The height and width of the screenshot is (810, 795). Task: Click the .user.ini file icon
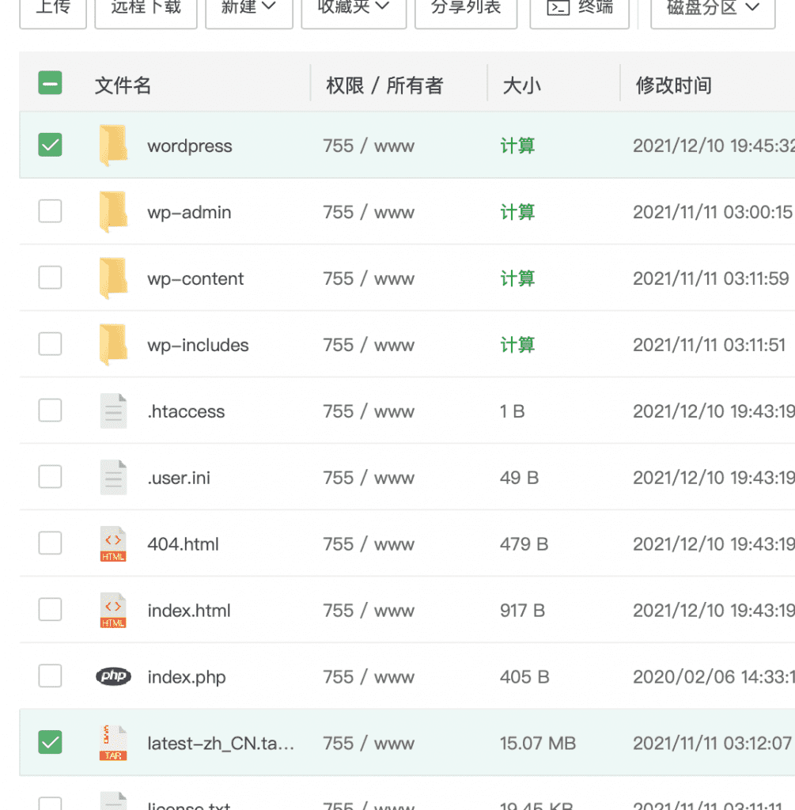coord(113,477)
